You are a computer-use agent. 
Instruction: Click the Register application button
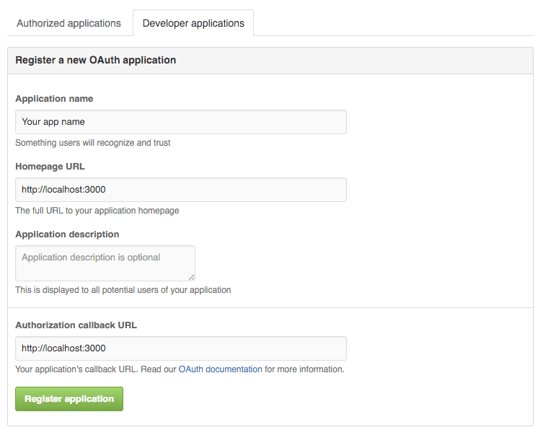coord(69,399)
